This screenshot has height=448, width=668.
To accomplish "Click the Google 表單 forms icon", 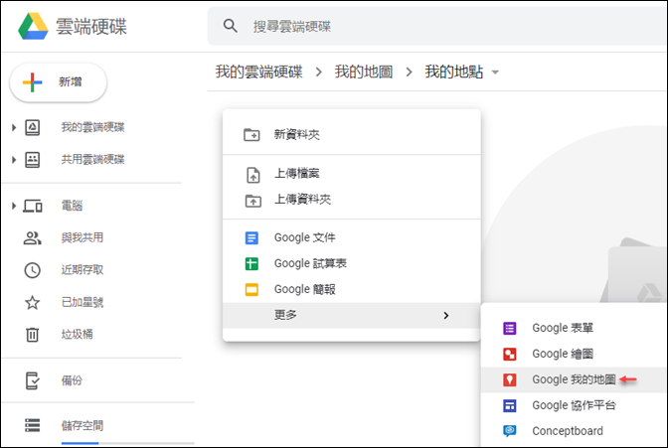I will [510, 329].
